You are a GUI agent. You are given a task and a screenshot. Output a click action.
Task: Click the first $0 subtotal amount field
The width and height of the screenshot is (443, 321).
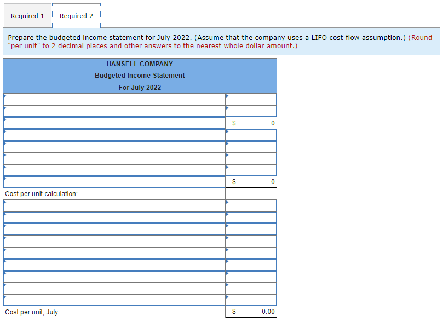click(252, 123)
